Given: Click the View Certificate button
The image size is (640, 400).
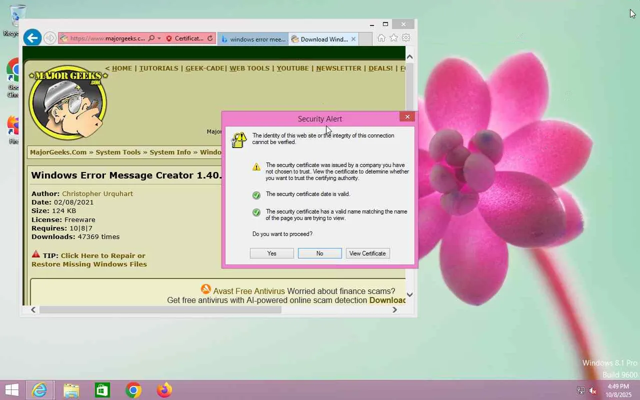Looking at the screenshot, I should click(x=367, y=253).
